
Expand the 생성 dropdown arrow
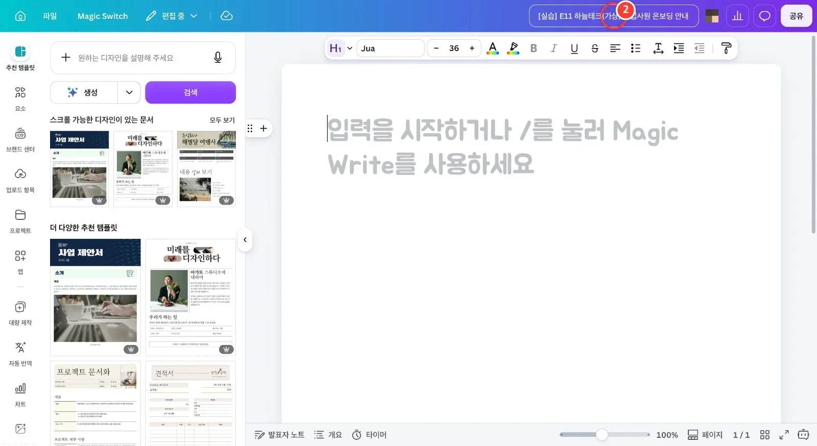[x=129, y=92]
